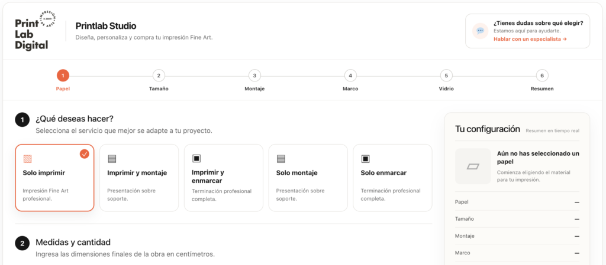Click the striped icon on Solo montaje
Viewport: 606px width, 265px height.
point(281,159)
